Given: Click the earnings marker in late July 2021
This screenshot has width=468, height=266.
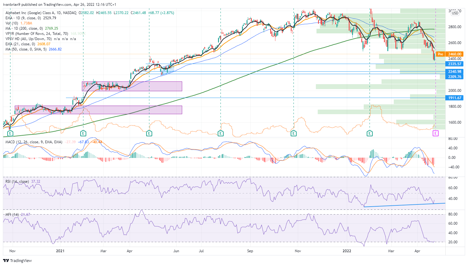Looking at the screenshot, I should point(221,133).
